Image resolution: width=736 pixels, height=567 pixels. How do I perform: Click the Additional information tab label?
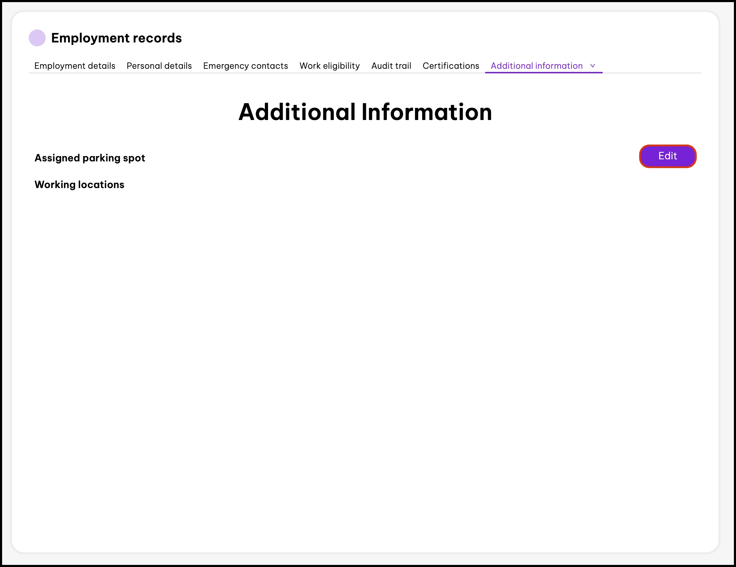tap(536, 66)
